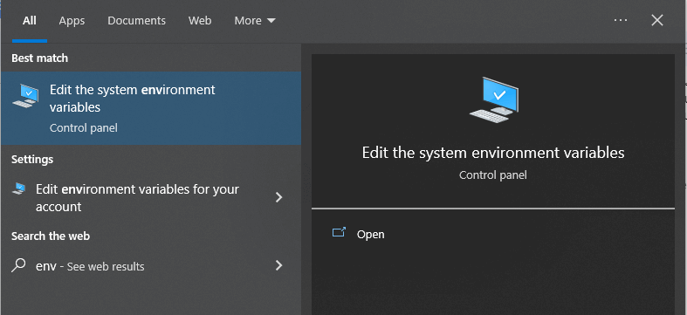This screenshot has height=315, width=687.
Task: Click the Settings section heading
Action: click(32, 159)
